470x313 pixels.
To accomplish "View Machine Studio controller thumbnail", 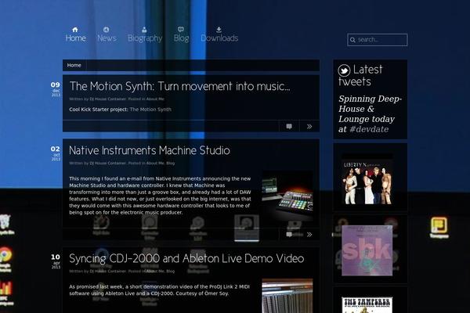I will coord(287,196).
